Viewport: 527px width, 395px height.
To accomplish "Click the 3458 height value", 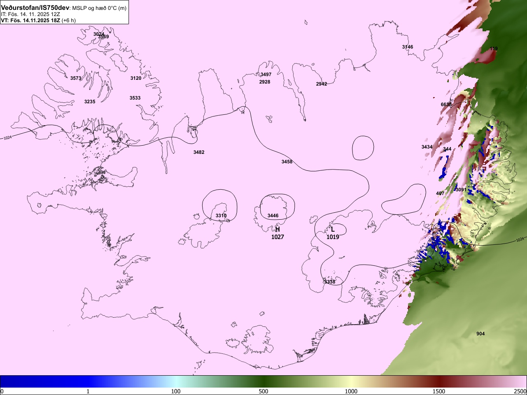I will pos(287,162).
